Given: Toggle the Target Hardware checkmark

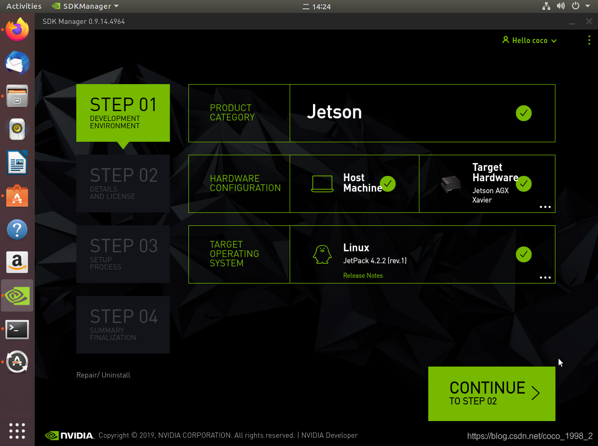Looking at the screenshot, I should point(524,184).
